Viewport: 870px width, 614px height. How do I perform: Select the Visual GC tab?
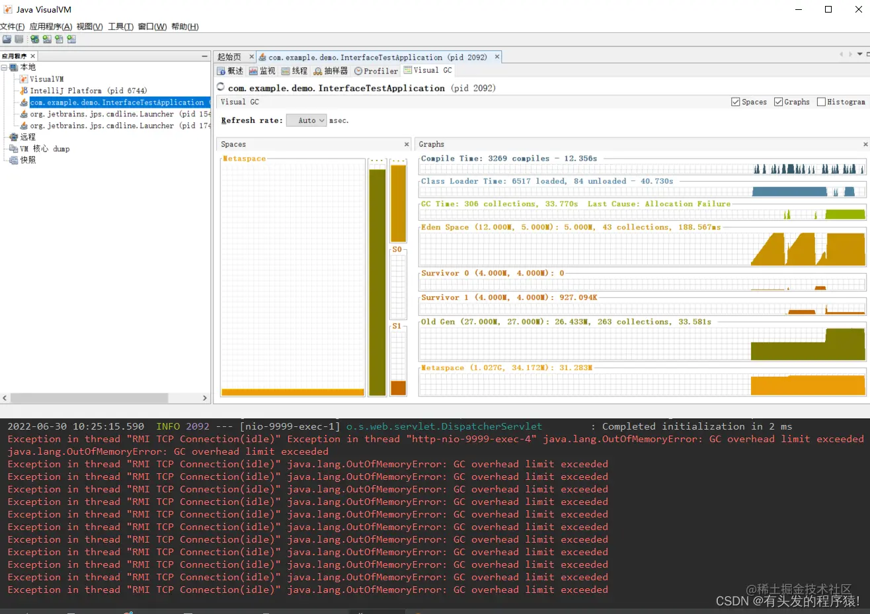428,70
